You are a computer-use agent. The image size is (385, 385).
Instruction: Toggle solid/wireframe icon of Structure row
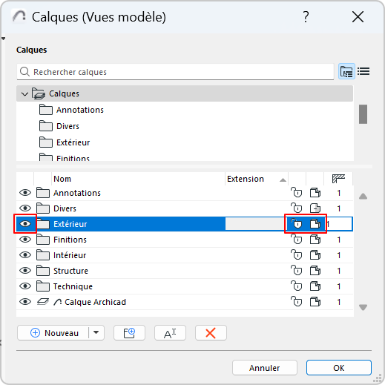[315, 271]
